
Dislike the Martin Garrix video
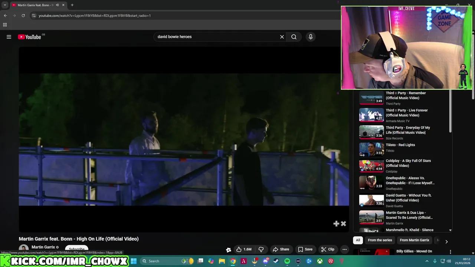(261, 249)
